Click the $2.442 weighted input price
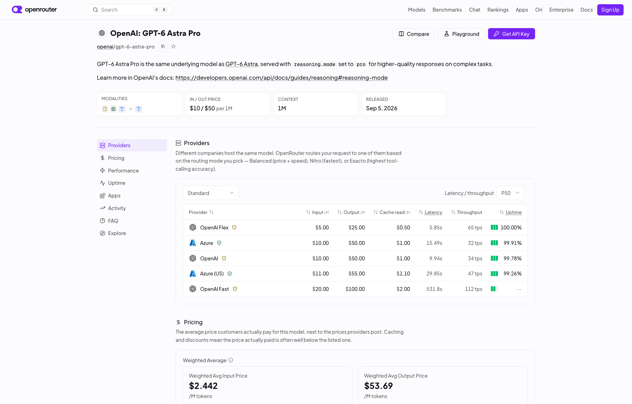The image size is (632, 404). click(203, 386)
